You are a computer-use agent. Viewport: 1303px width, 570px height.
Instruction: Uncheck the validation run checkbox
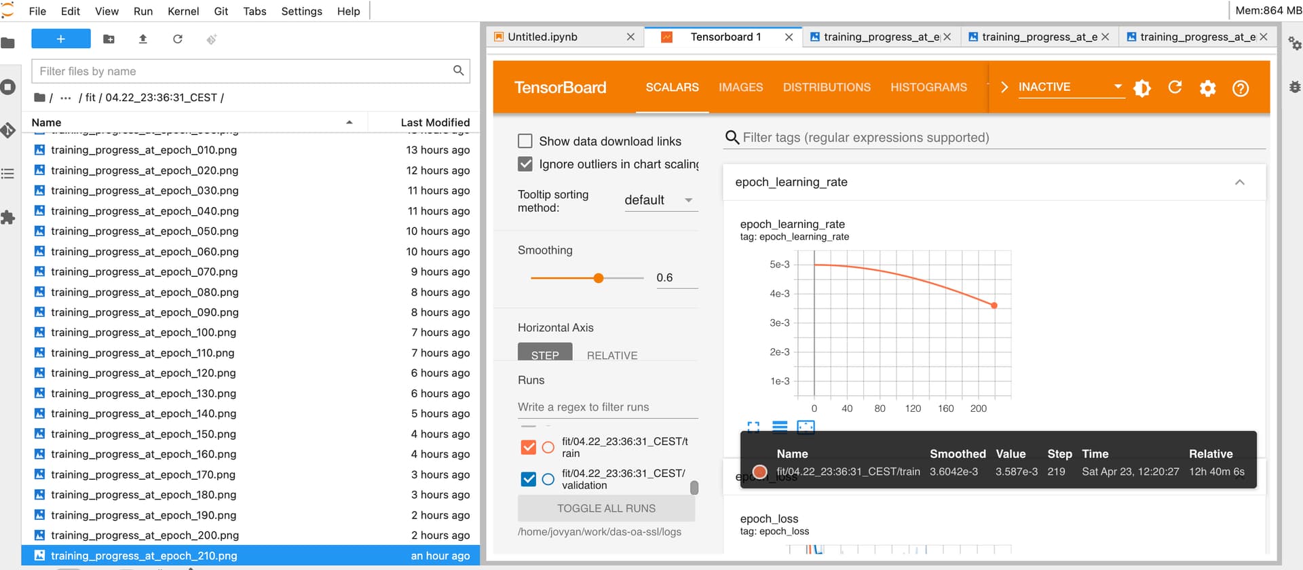coord(529,479)
